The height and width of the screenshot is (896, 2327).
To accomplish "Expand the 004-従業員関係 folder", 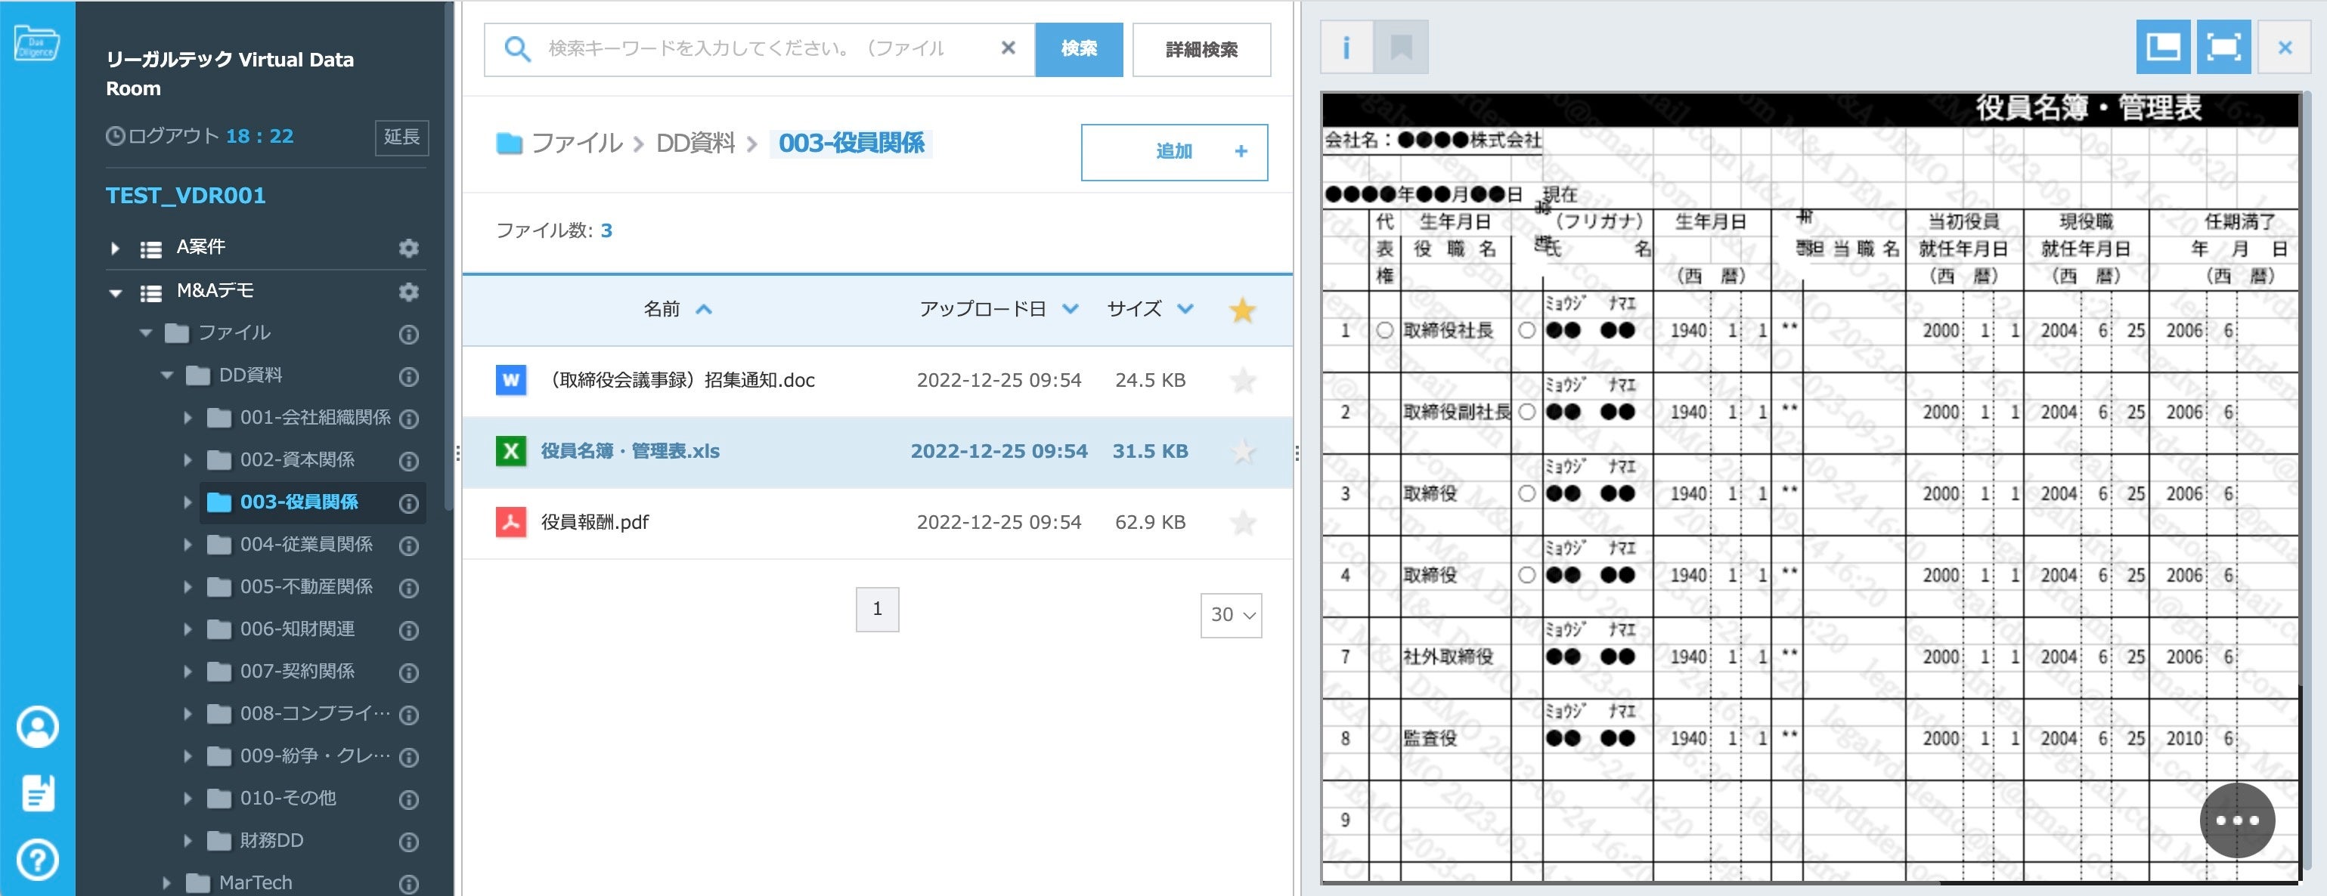I will click(188, 545).
